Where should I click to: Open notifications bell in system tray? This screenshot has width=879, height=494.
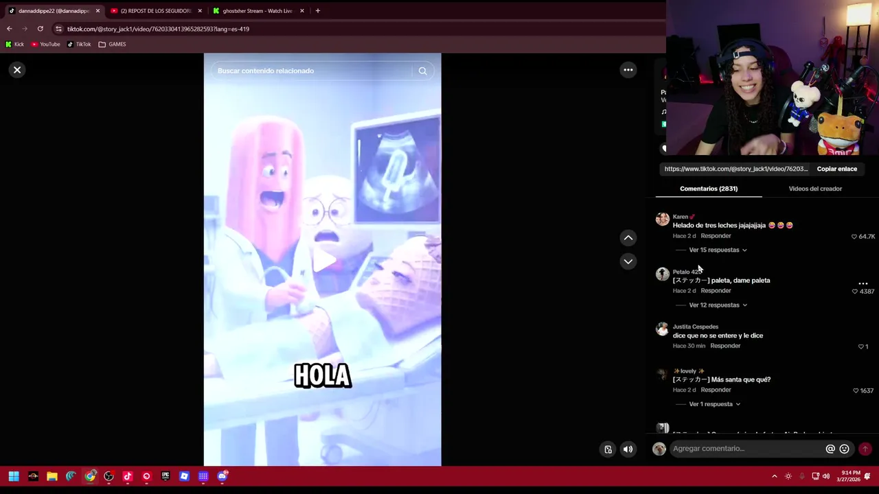tap(867, 476)
